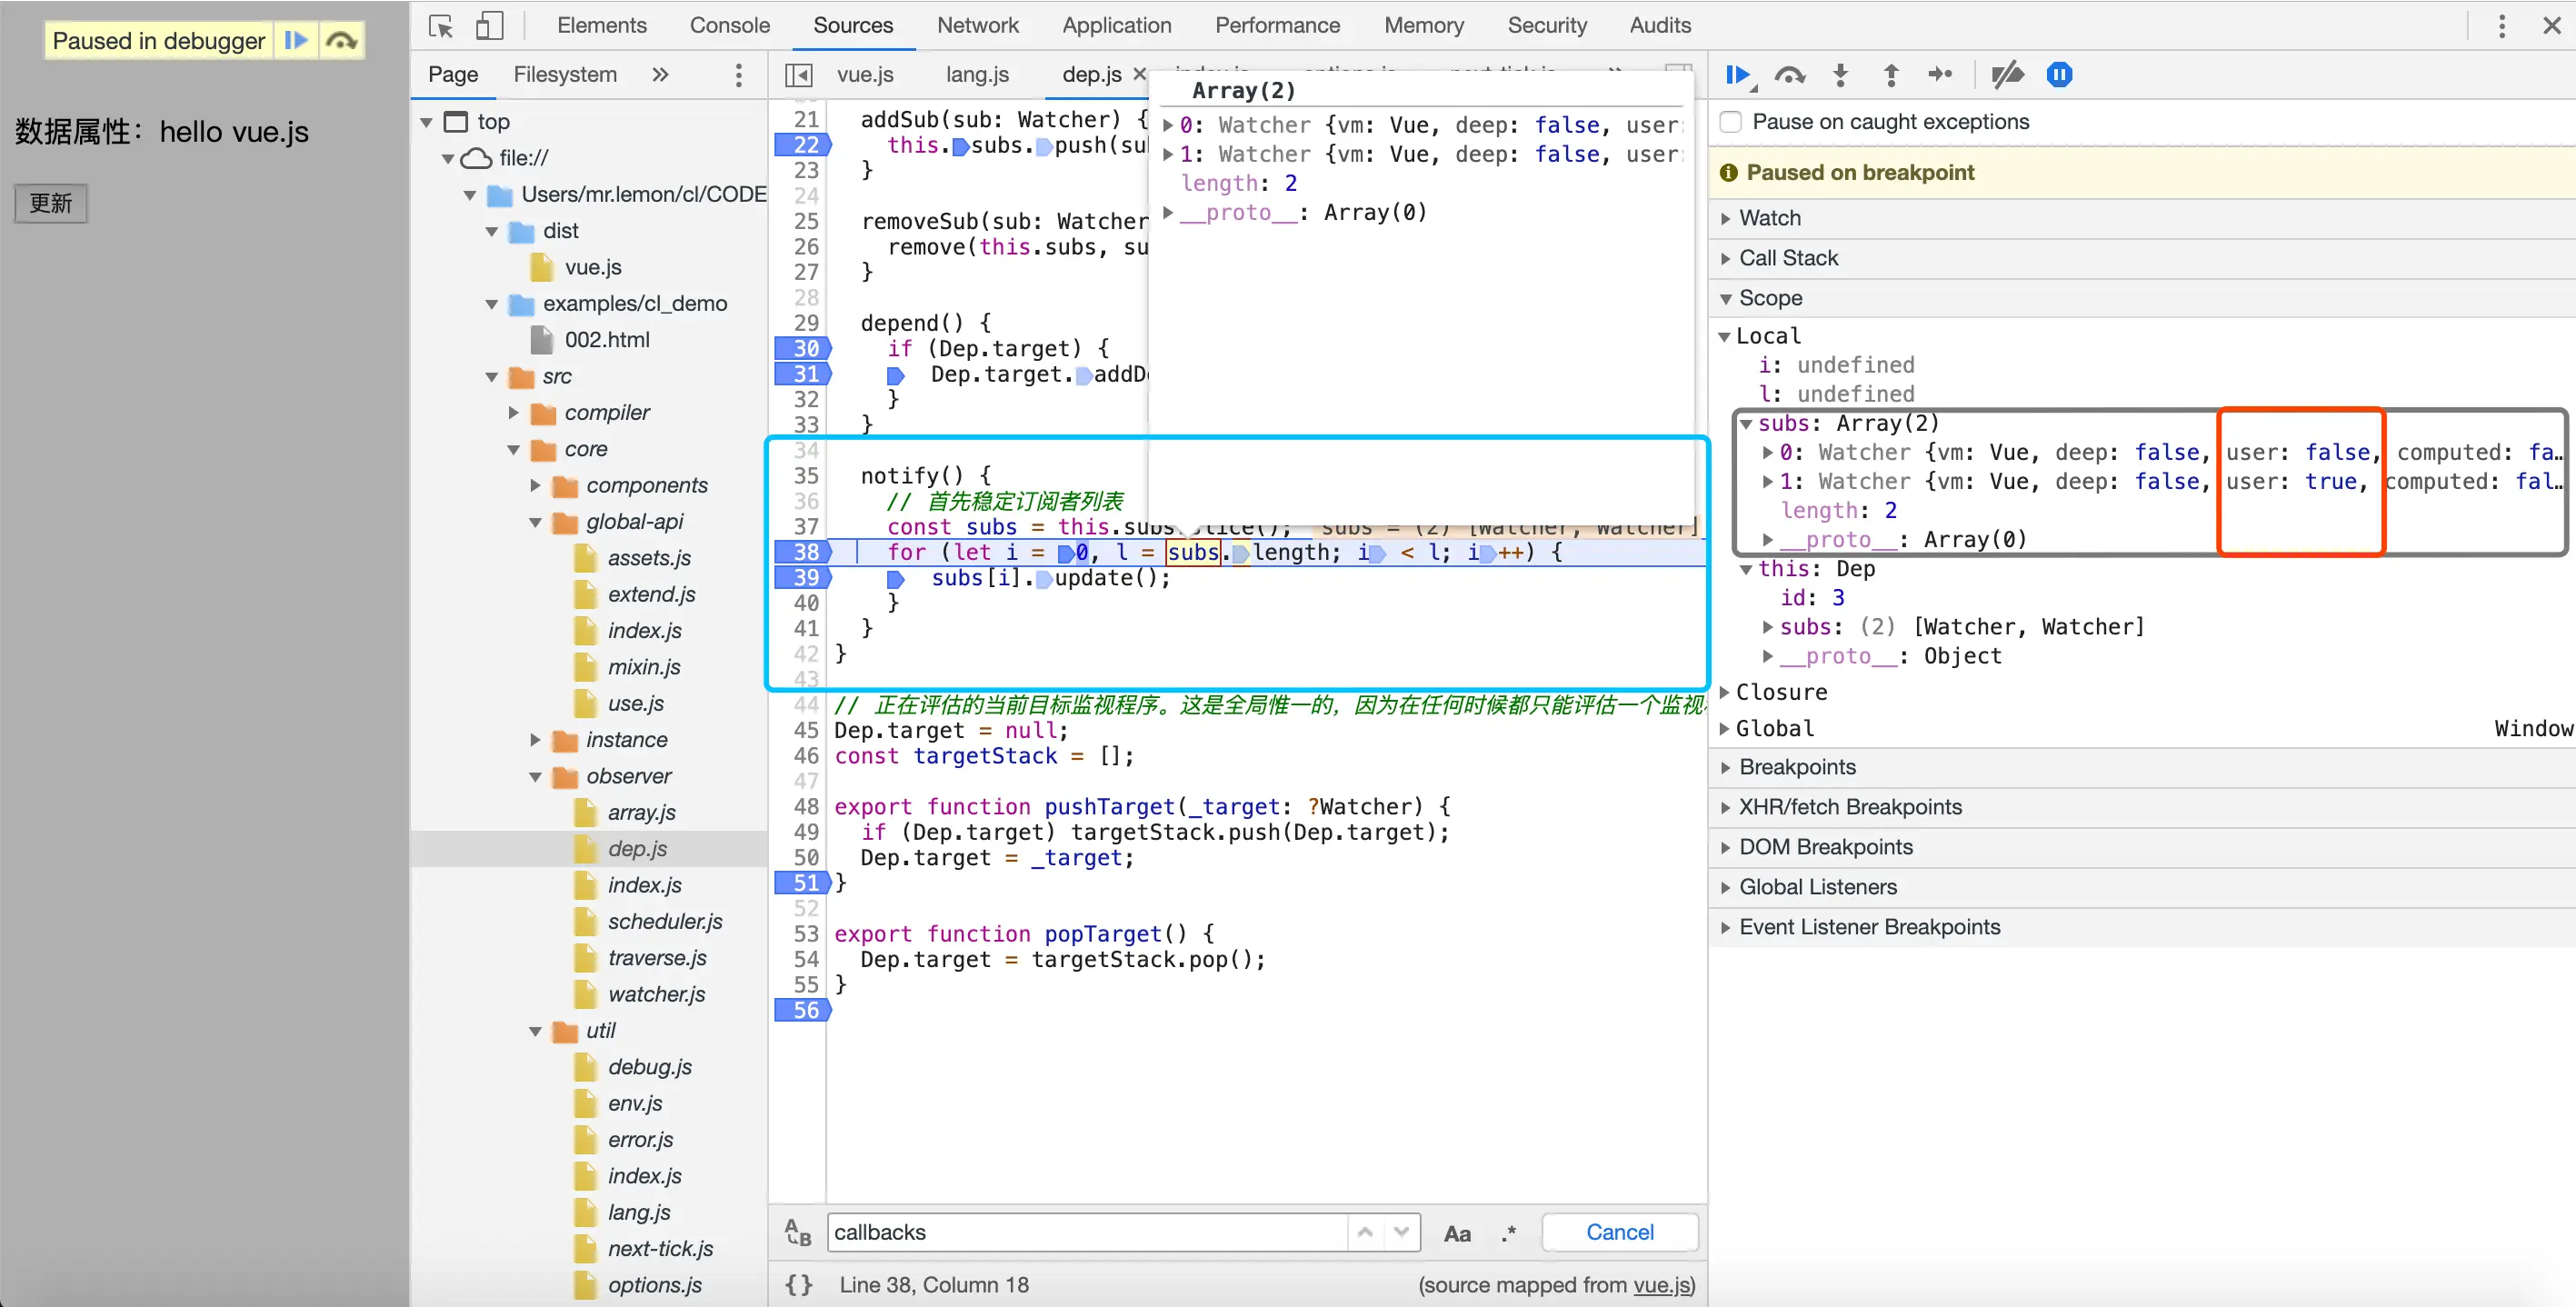2576x1307 pixels.
Task: Toggle match case Aa in search
Action: 1457,1233
